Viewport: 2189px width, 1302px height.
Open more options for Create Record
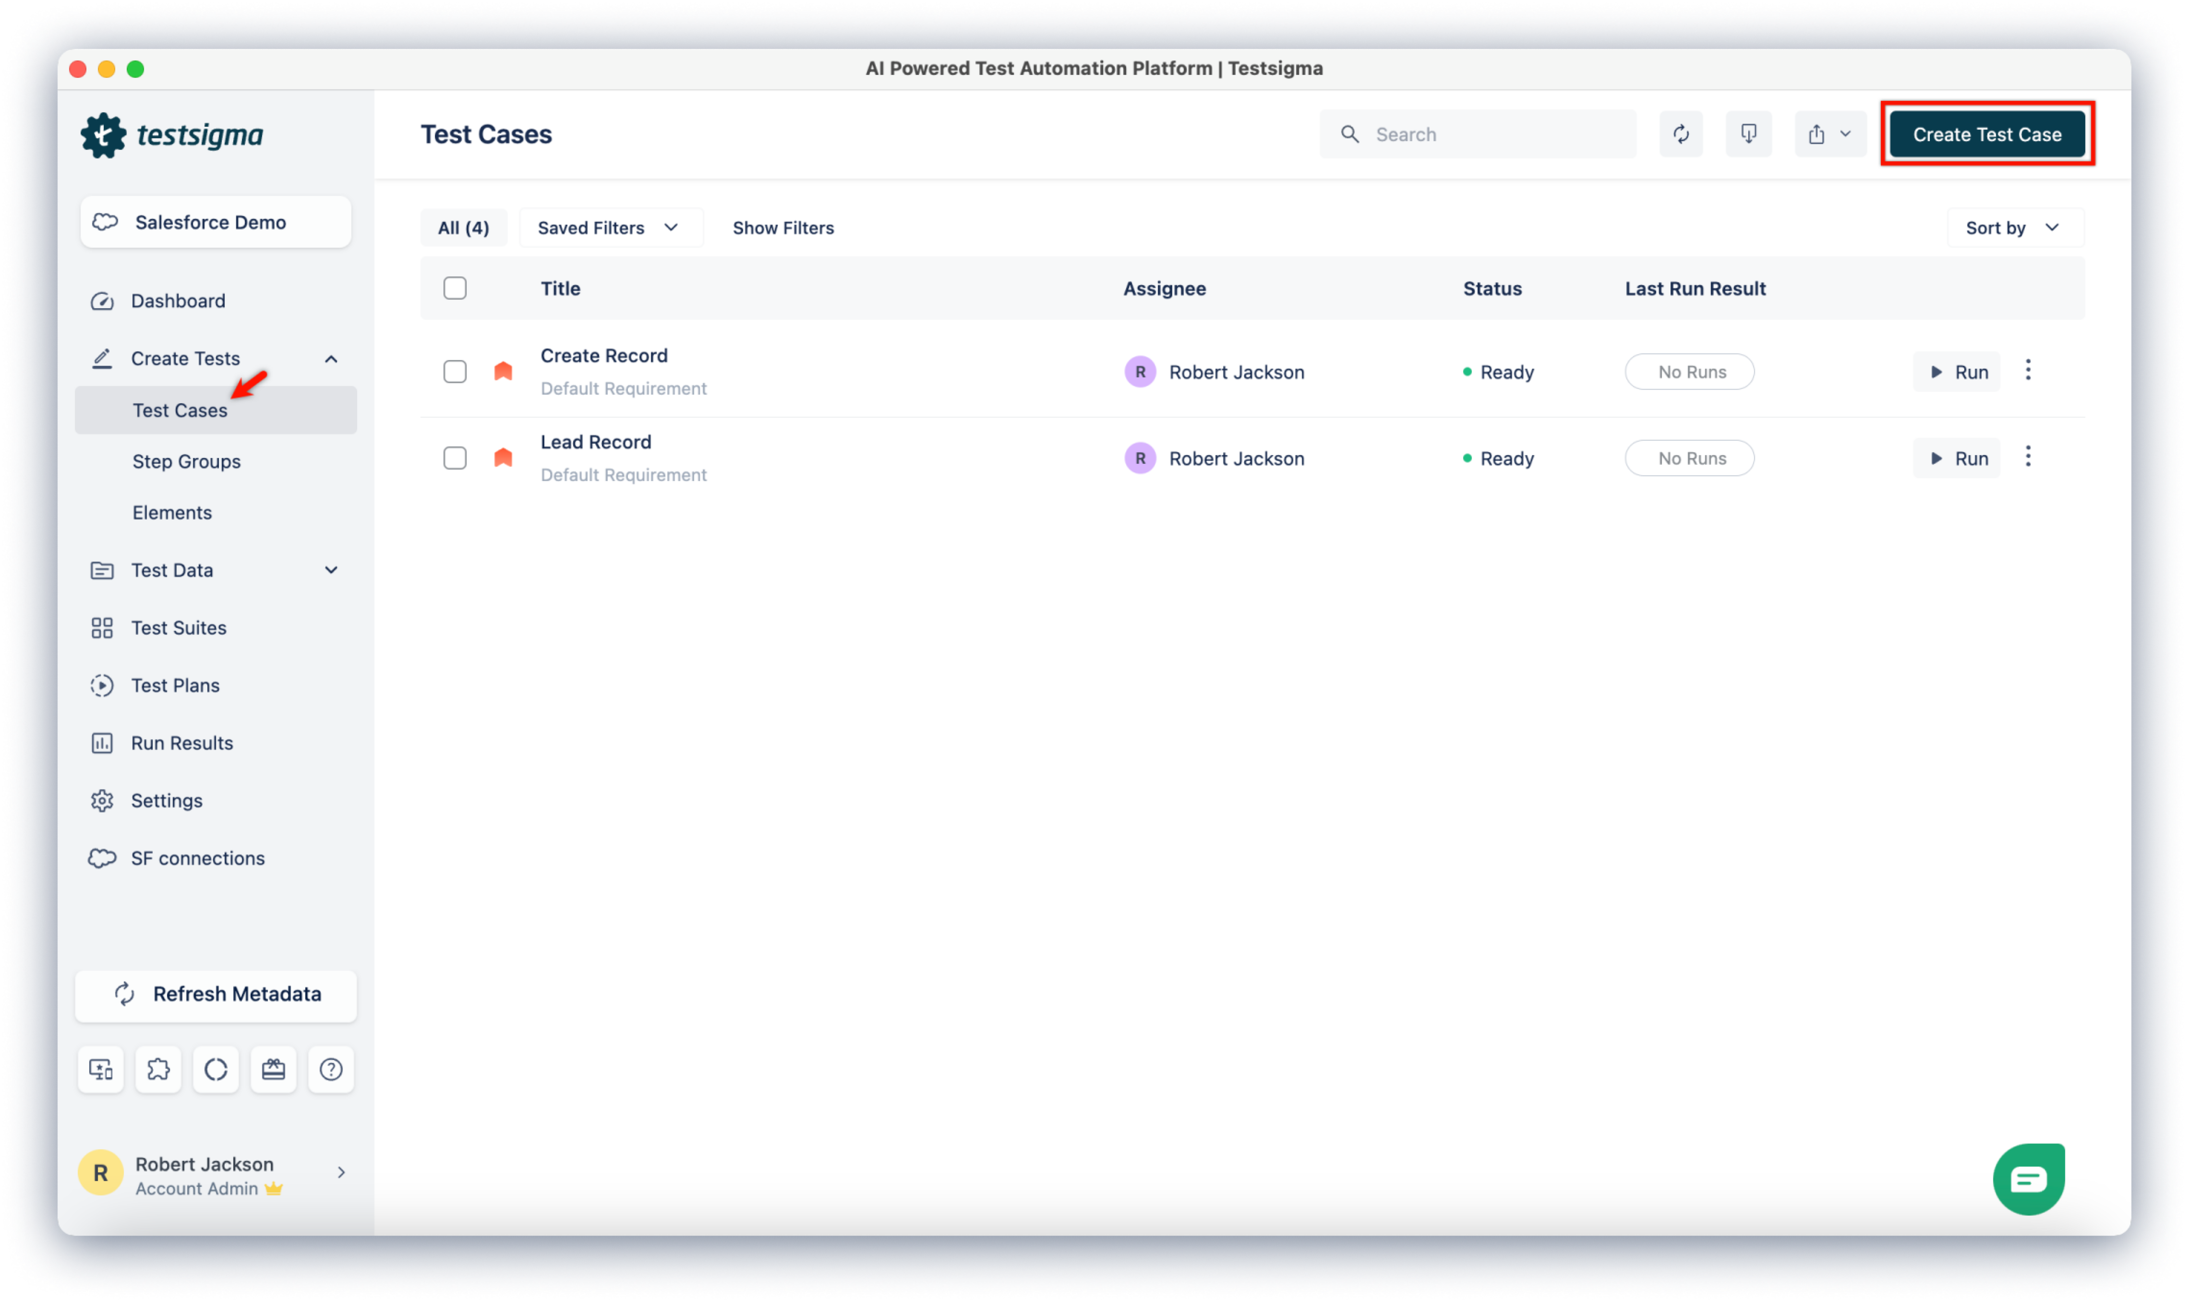click(x=2028, y=370)
